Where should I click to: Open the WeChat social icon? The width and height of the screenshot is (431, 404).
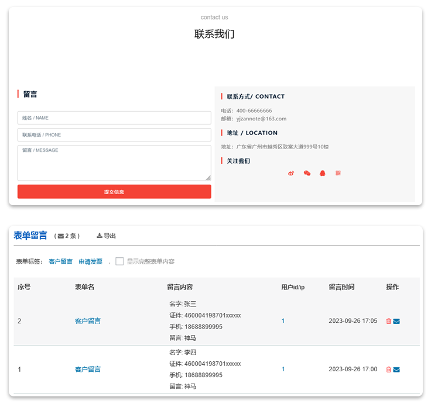(x=307, y=173)
